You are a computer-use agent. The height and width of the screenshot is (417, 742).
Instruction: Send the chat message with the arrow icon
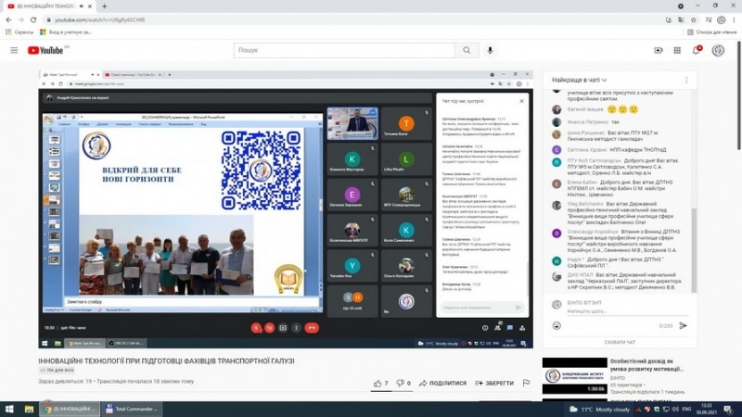pyautogui.click(x=684, y=325)
